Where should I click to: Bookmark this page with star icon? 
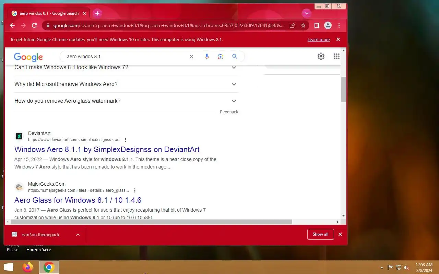(303, 25)
